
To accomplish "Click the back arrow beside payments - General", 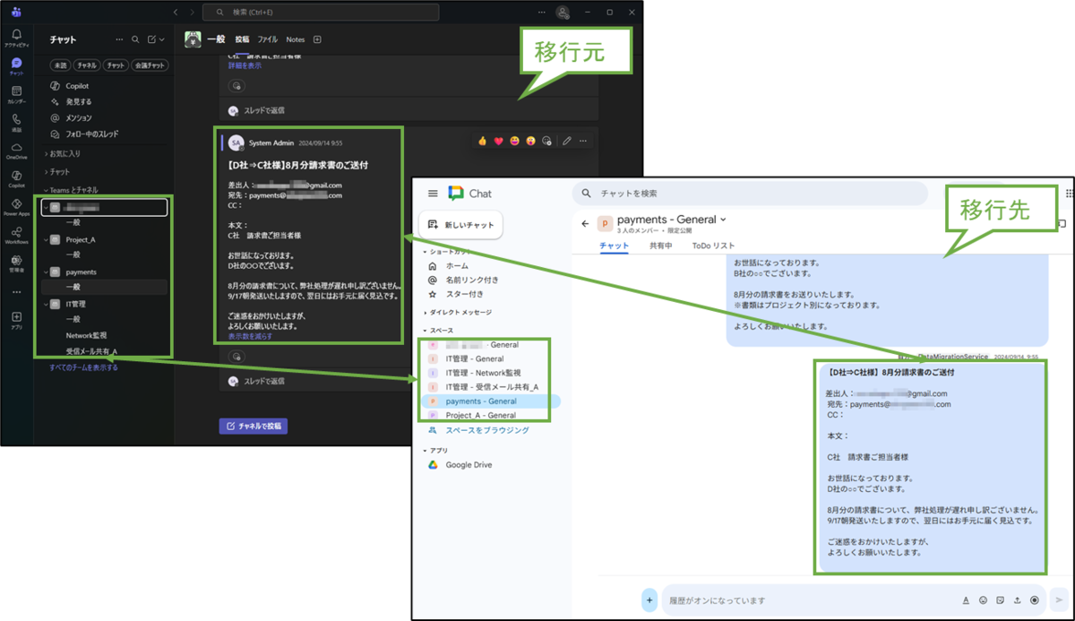I will coord(585,224).
